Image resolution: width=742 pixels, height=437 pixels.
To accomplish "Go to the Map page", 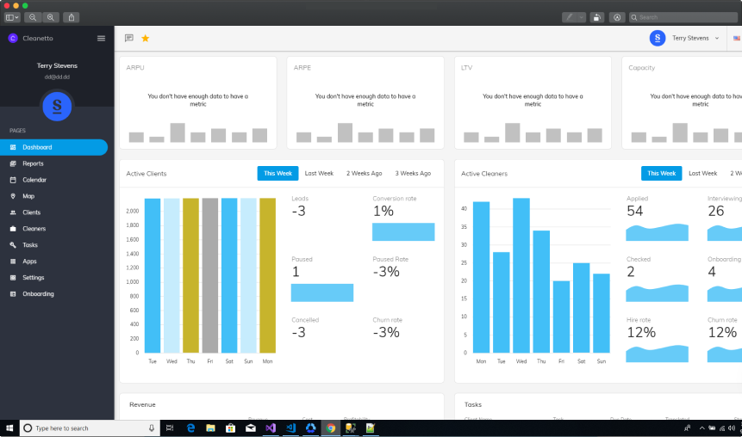I will 28,196.
